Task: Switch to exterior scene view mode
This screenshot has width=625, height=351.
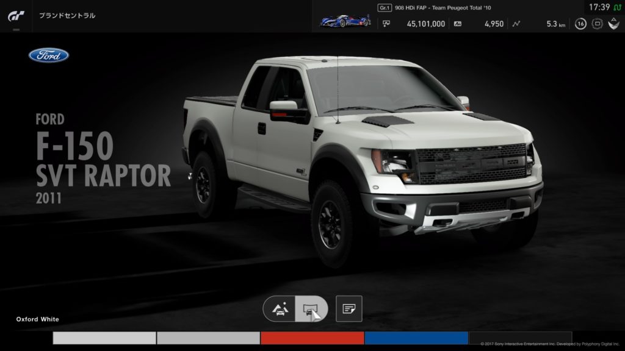Action: pos(280,309)
